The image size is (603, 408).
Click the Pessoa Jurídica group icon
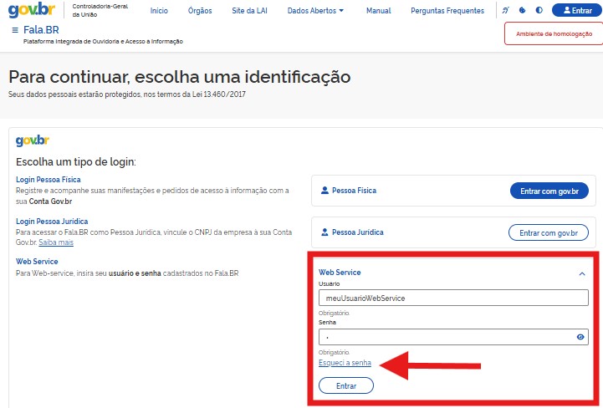click(324, 232)
